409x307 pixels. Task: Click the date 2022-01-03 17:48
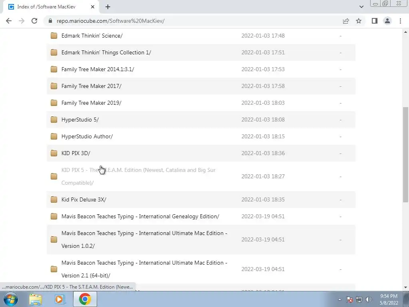click(x=263, y=36)
